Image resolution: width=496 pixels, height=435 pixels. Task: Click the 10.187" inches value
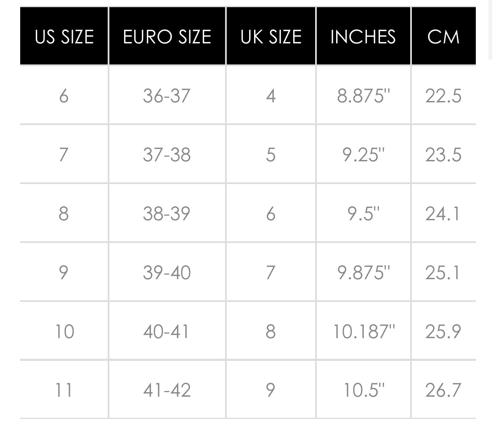click(363, 332)
